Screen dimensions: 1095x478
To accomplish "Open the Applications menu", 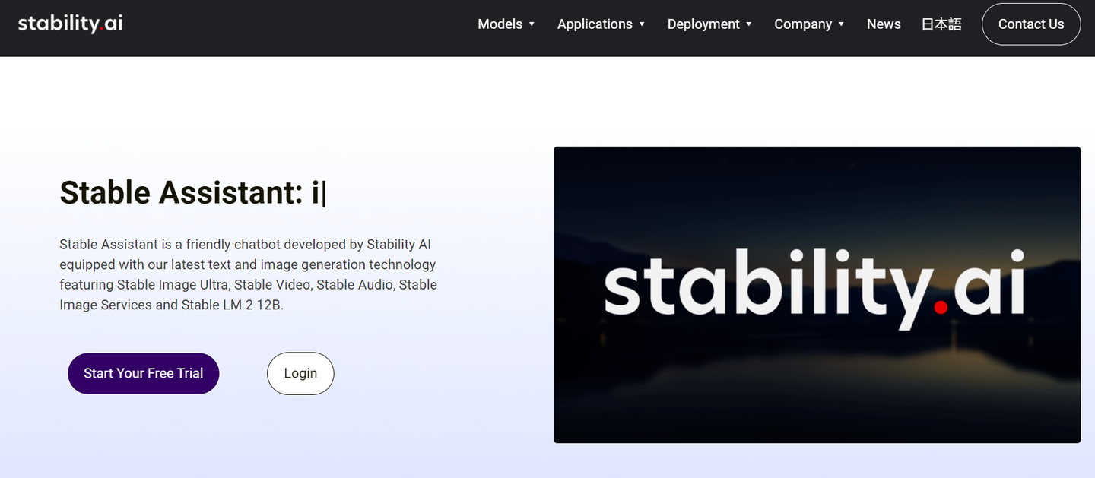I will pos(595,24).
